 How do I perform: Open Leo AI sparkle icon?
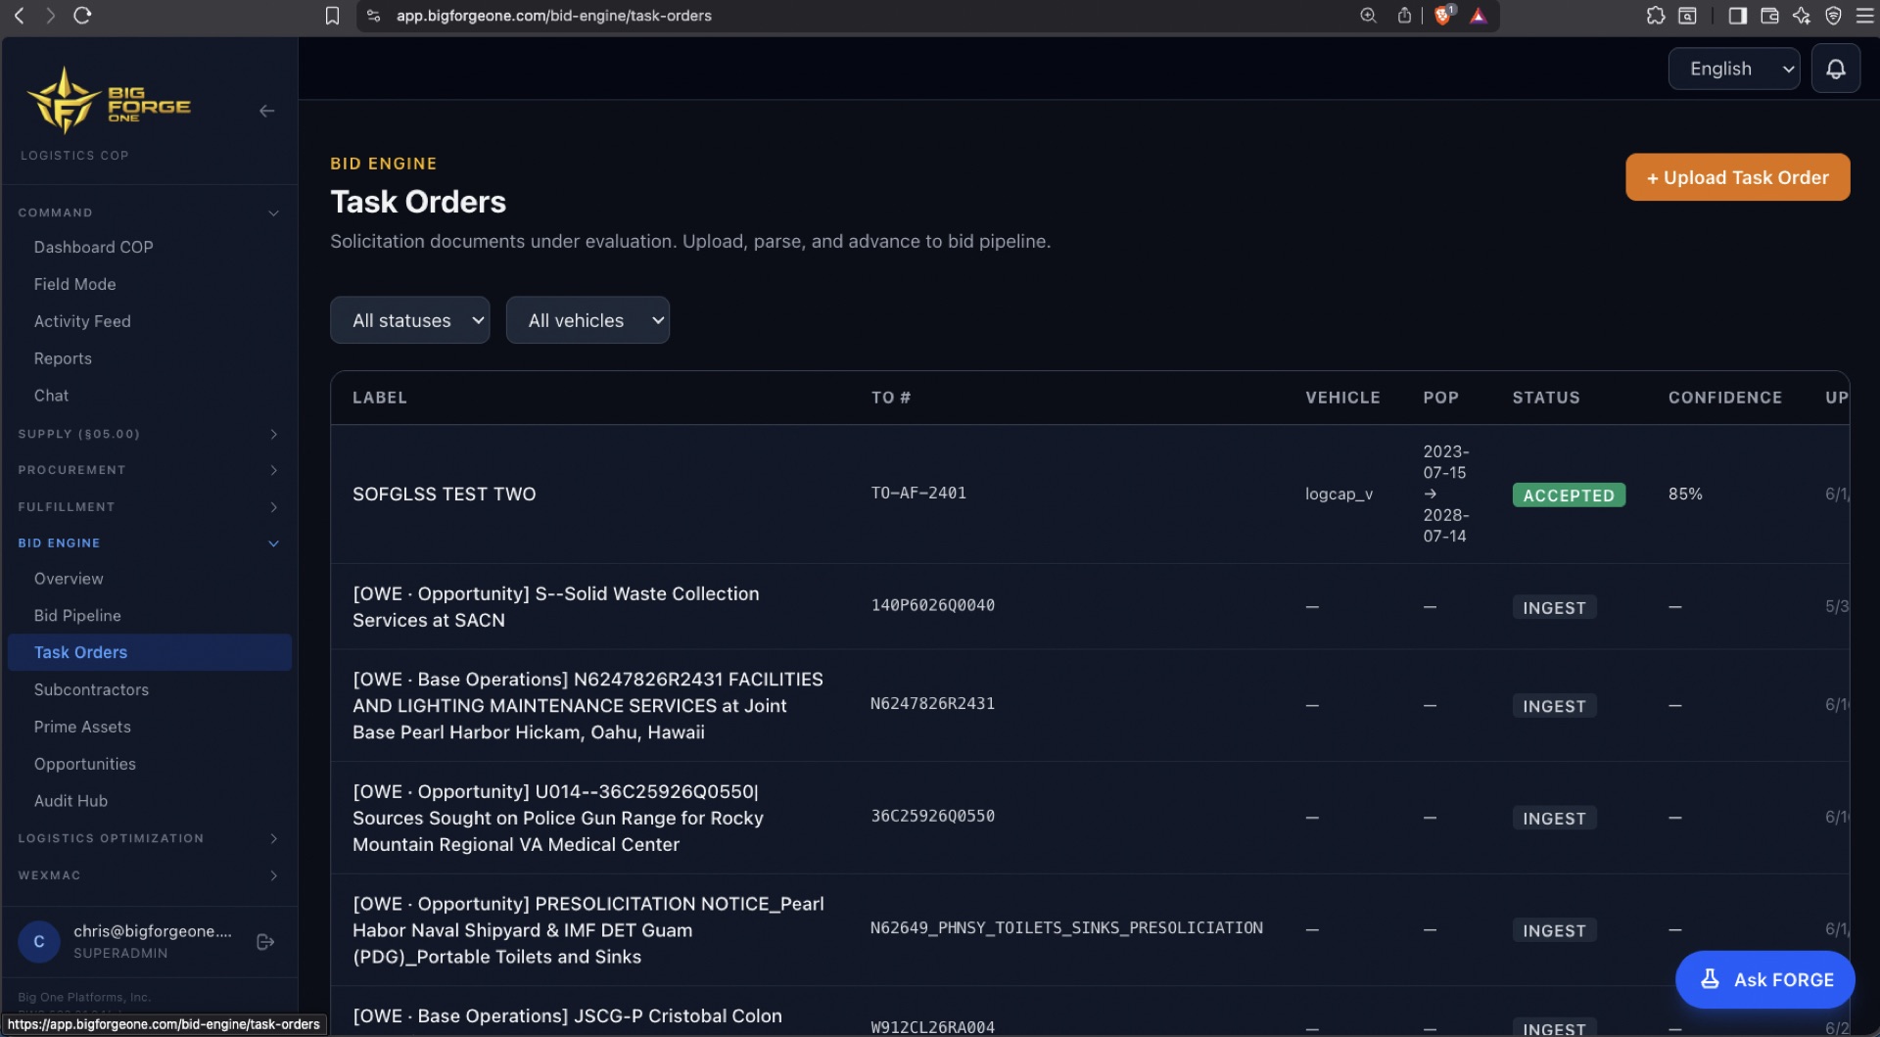coord(1802,16)
